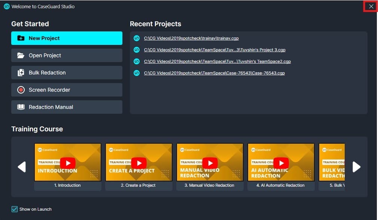The height and width of the screenshot is (220, 378).
Task: Click the CaseGuard logo in title bar
Action: click(6, 6)
